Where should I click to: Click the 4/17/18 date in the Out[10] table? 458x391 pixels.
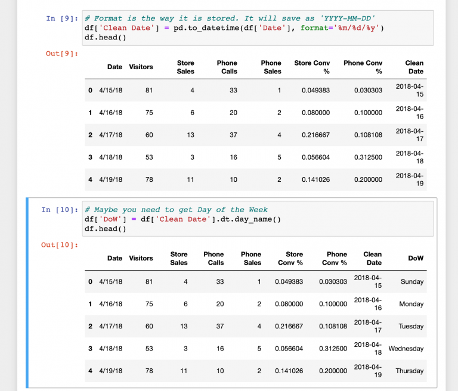[110, 326]
